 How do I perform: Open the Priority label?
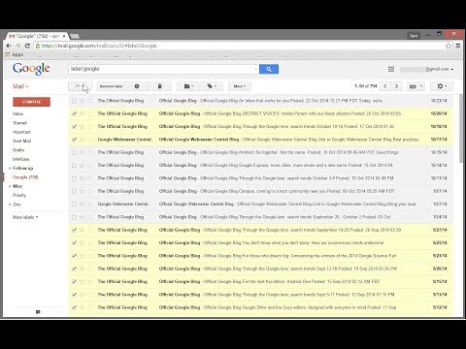[x=19, y=195]
